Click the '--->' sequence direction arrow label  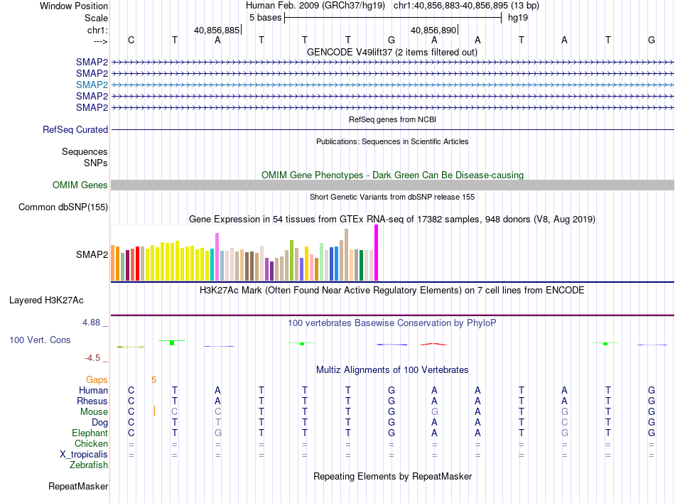point(101,41)
